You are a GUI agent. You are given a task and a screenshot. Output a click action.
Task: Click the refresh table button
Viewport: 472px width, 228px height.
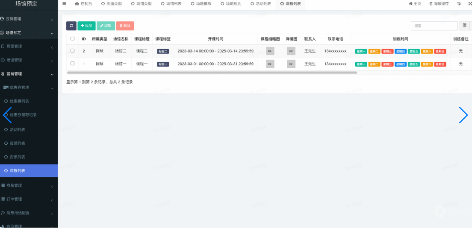pos(71,26)
